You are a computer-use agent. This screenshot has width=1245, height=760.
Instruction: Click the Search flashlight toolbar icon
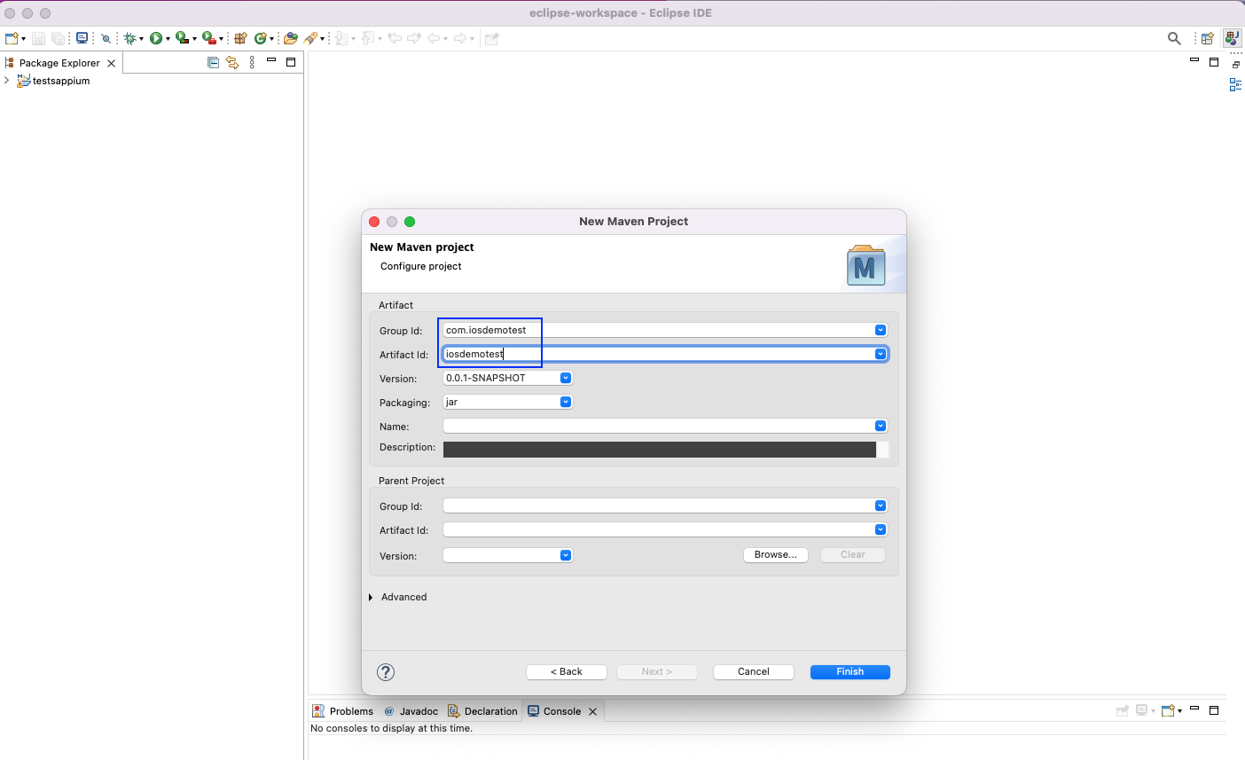tap(310, 38)
